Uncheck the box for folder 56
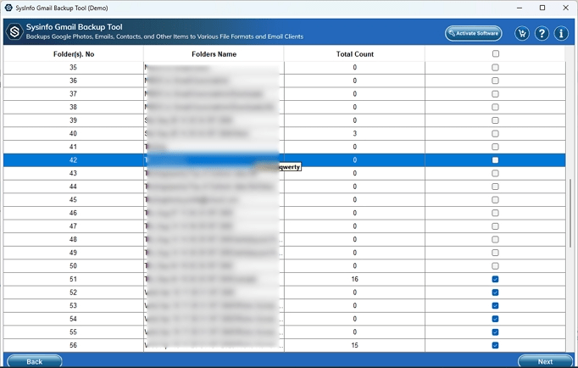Viewport: 578px width, 368px height. click(495, 345)
